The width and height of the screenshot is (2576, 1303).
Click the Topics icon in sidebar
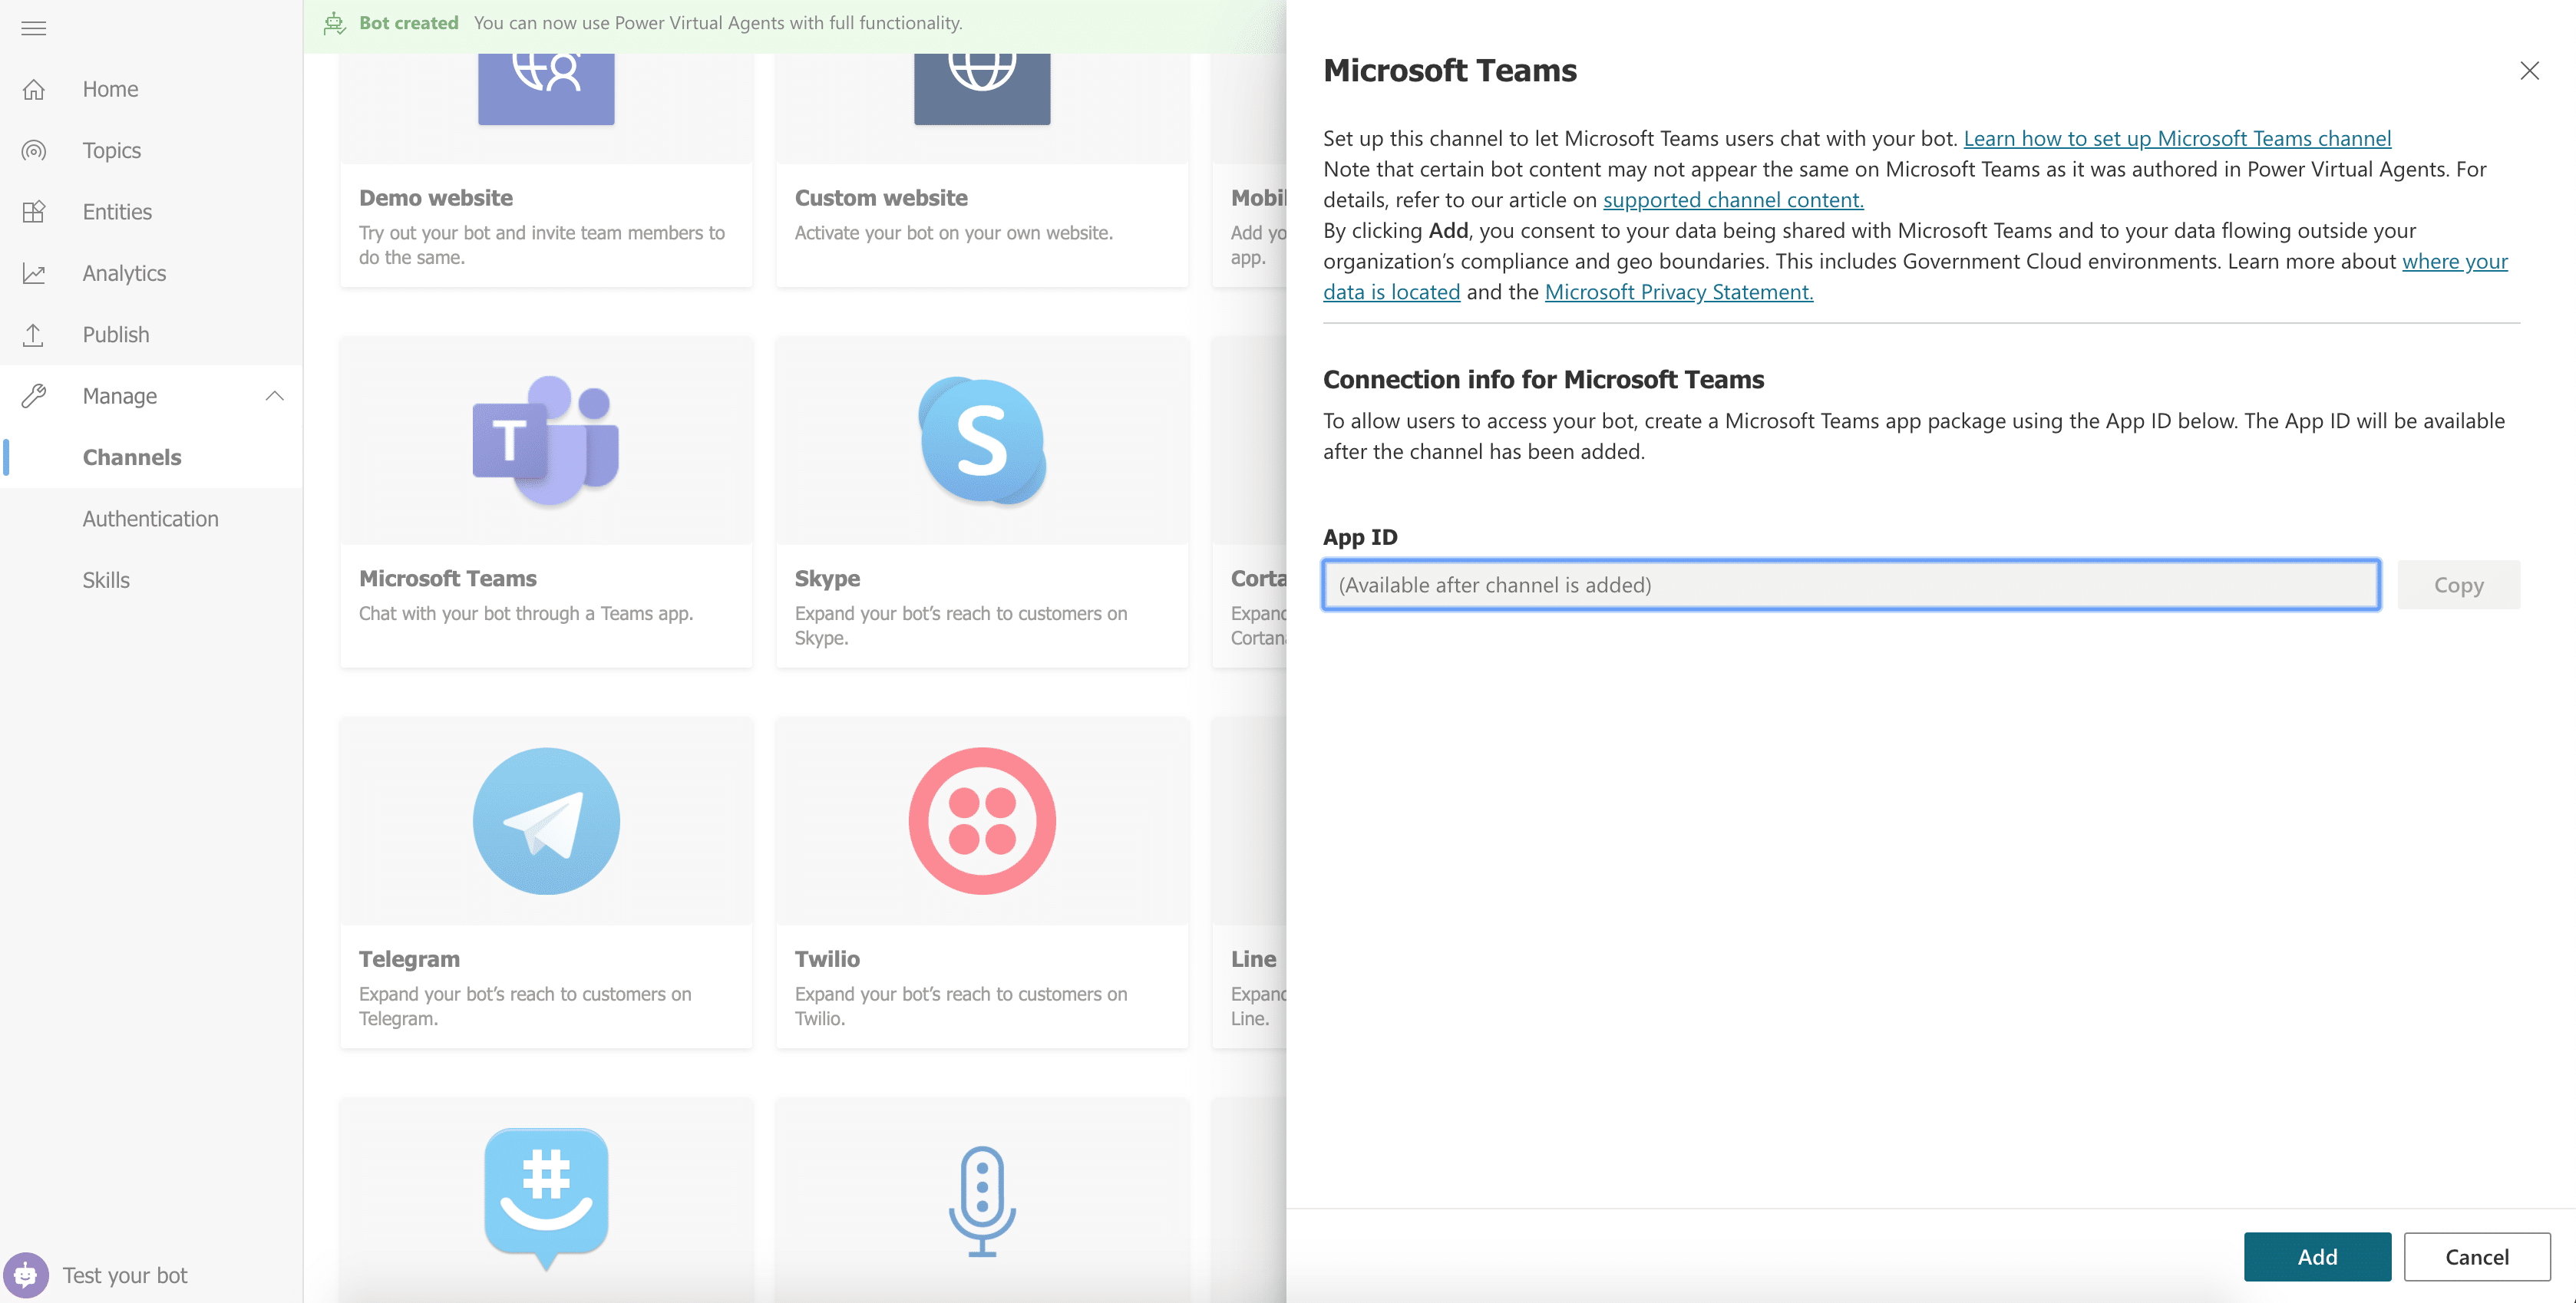tap(34, 150)
